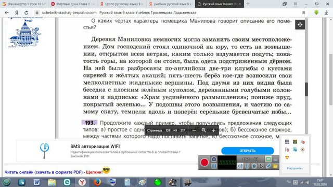333x187 pixels.
Task: Toggle mouse cursor capture in the recorder
Action: coord(261,166)
